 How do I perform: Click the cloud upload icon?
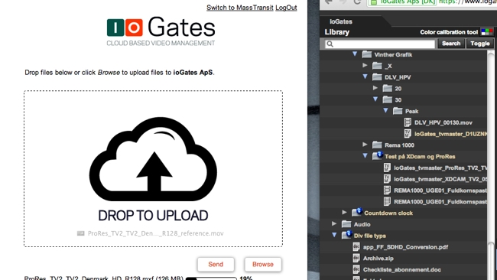[x=153, y=159]
